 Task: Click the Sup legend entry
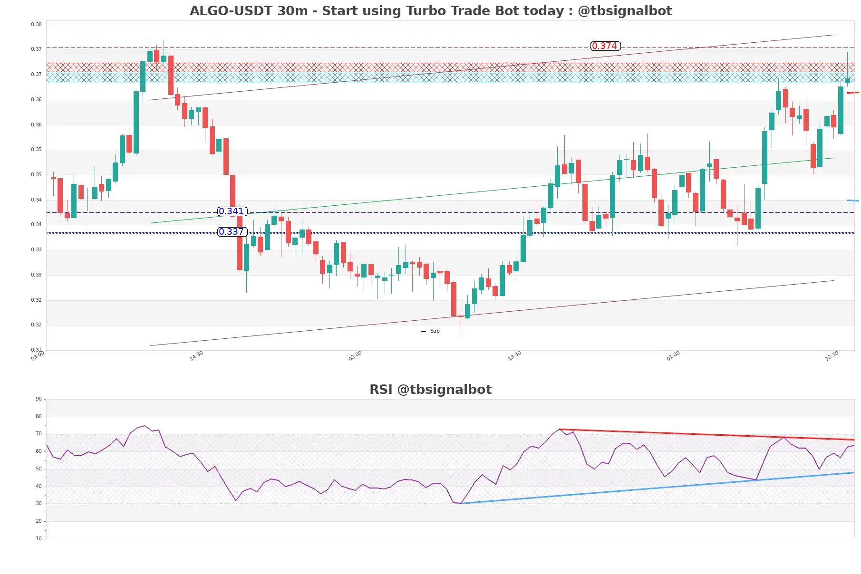pyautogui.click(x=430, y=331)
